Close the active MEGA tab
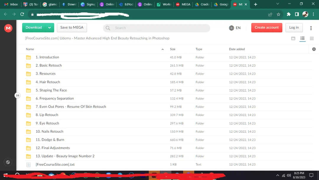Image resolution: width=319 pixels, height=180 pixels. 246,4
